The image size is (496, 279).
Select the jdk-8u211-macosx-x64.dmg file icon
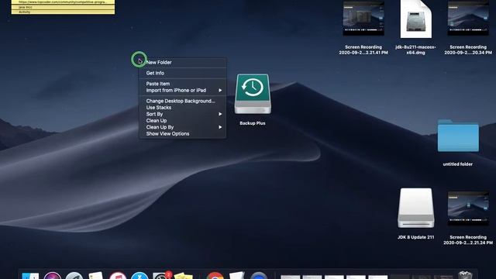(415, 19)
